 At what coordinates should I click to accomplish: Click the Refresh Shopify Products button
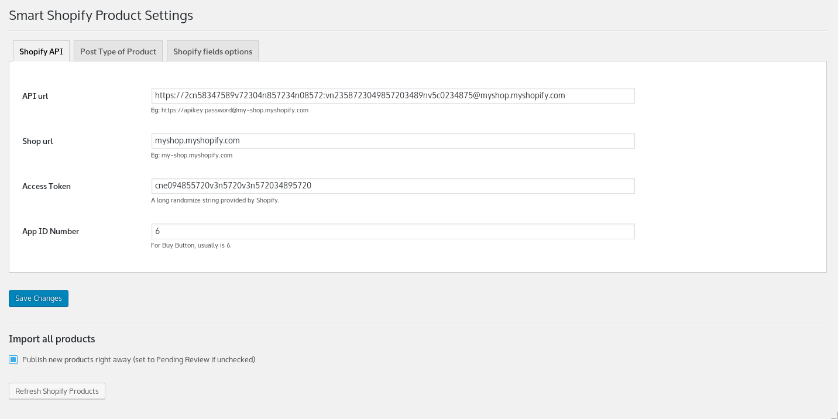[x=57, y=391]
